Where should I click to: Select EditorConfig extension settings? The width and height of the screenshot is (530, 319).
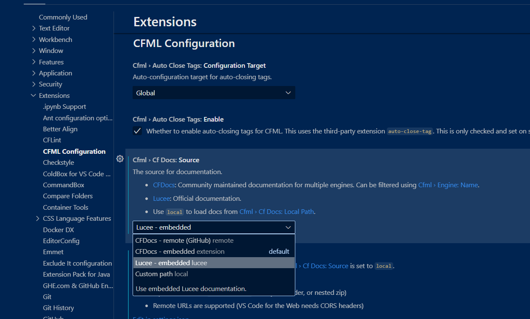point(61,241)
